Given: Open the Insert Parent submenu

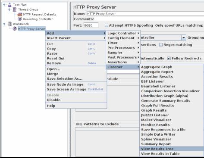Looking at the screenshot, I should point(76,38).
